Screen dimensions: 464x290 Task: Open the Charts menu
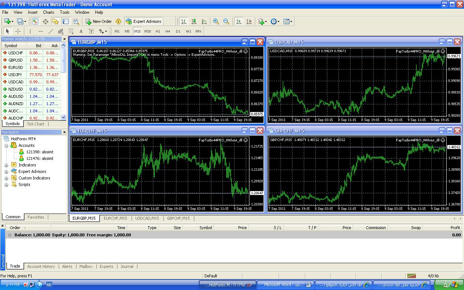(x=49, y=12)
